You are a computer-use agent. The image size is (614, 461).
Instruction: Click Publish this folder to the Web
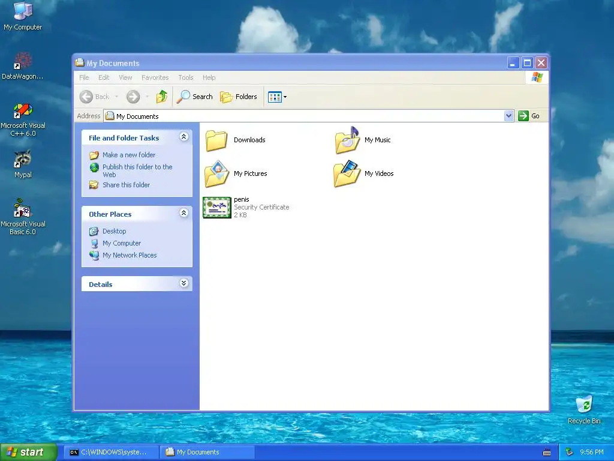coord(137,170)
